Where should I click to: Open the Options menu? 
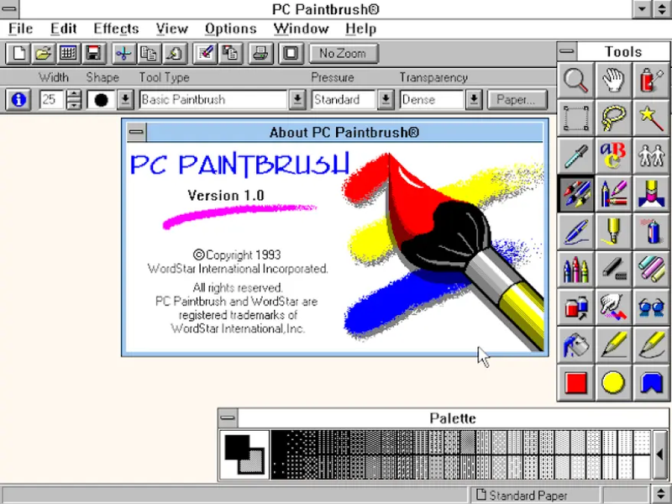pos(230,29)
